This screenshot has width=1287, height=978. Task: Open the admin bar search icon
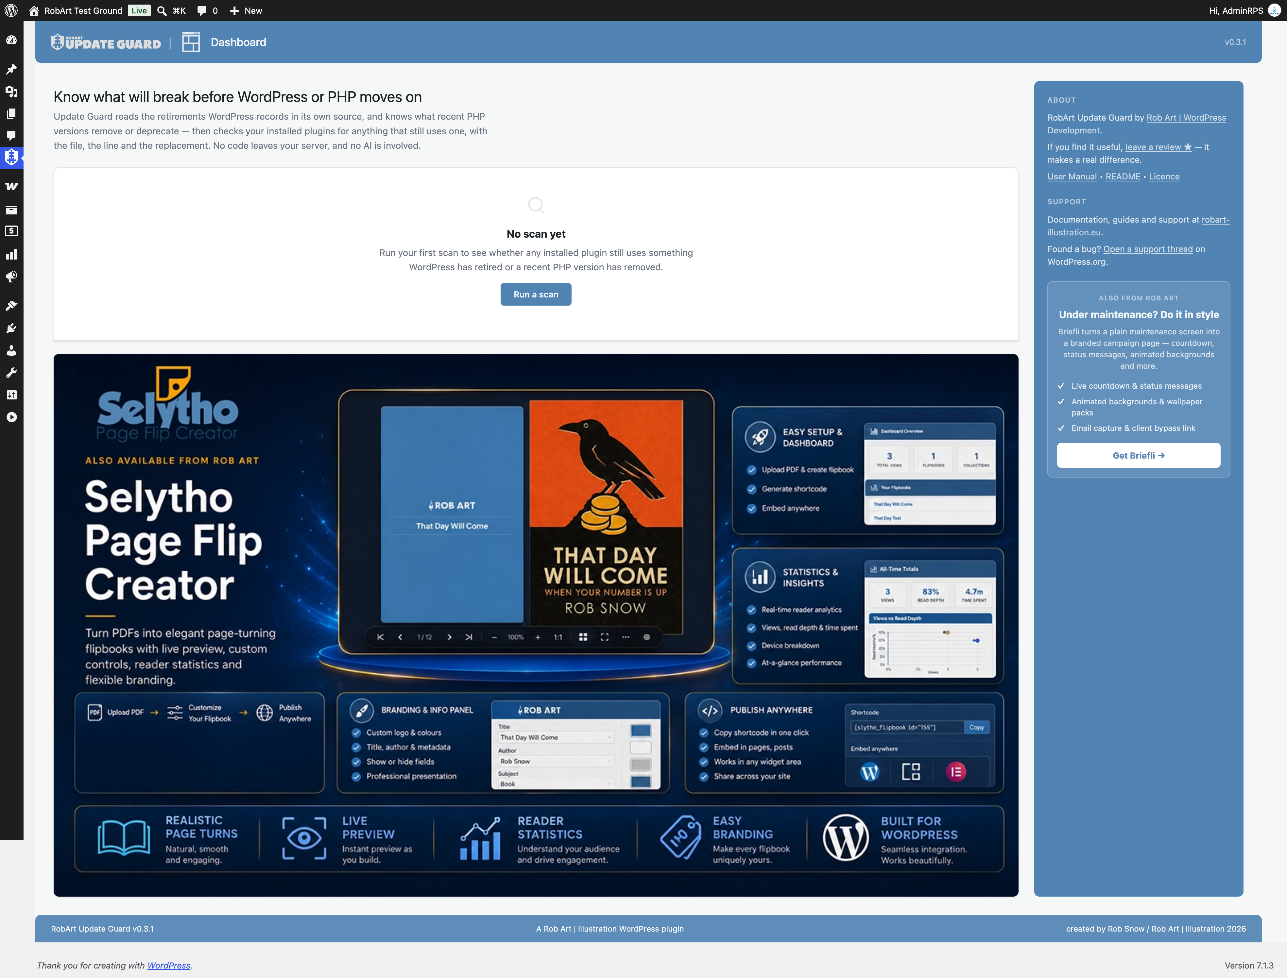click(x=162, y=10)
